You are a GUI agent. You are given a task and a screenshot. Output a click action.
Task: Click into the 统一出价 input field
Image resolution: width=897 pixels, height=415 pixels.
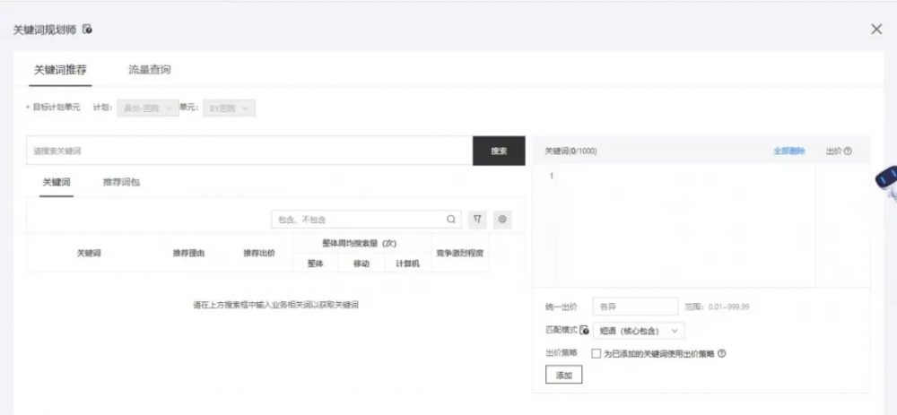click(x=635, y=307)
